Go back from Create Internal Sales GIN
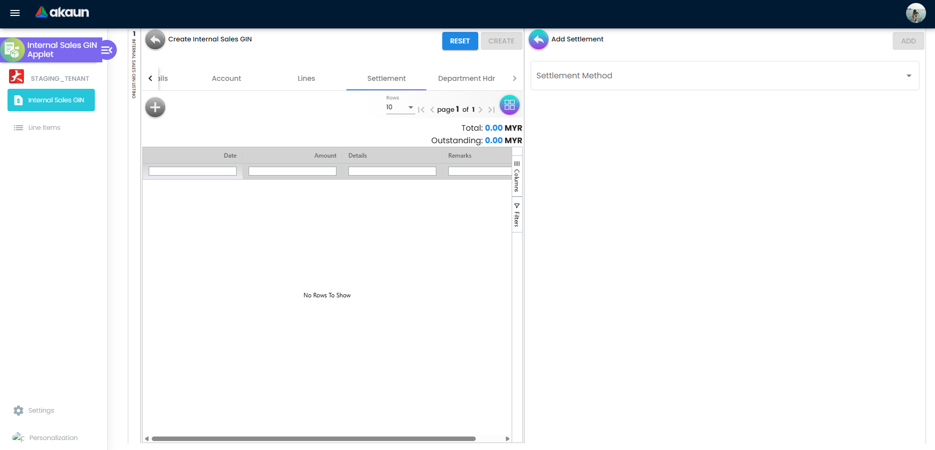This screenshot has height=450, width=935. [x=155, y=39]
